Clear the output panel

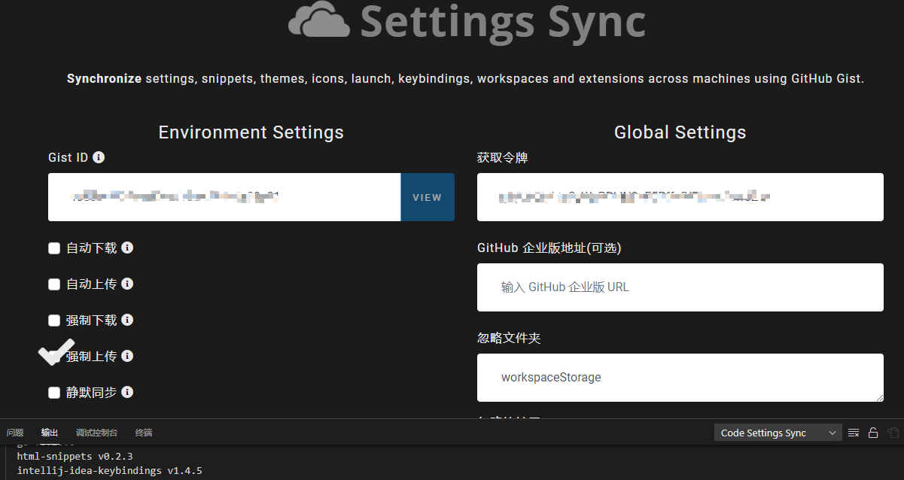coord(854,433)
